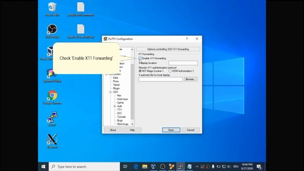
Task: Collapse the Connection tree node
Action: (x=106, y=74)
